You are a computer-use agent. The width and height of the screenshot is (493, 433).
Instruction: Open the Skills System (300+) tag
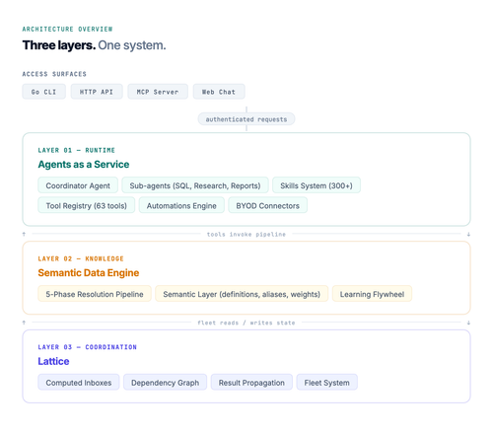(317, 185)
